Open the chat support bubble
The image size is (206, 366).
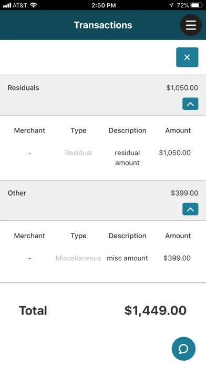[183, 349]
